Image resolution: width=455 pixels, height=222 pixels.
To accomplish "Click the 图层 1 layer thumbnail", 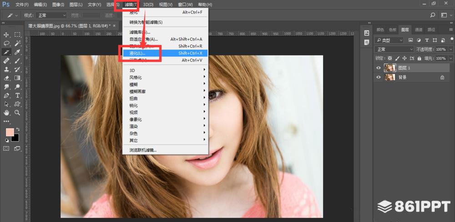I will 390,68.
